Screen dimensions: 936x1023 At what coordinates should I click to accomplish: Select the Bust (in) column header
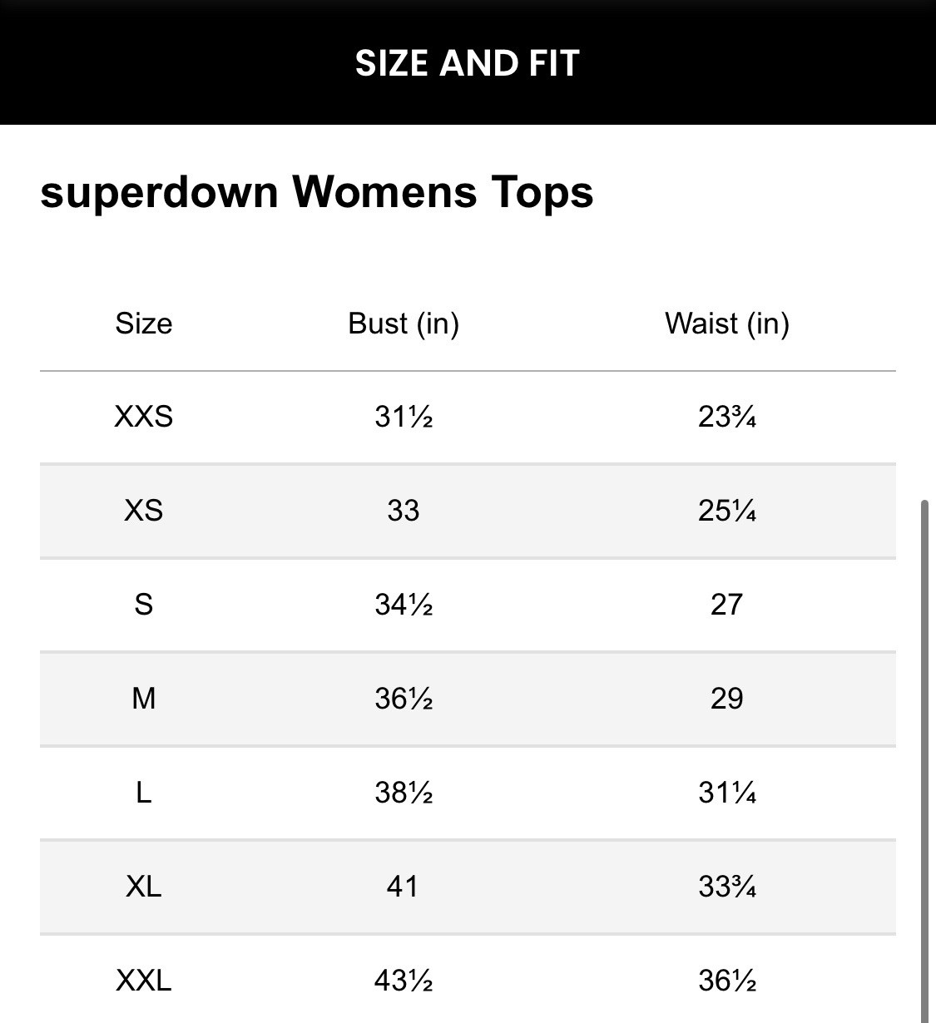click(404, 324)
